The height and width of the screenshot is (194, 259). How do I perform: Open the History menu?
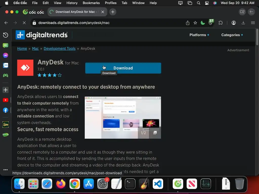tap(72, 3)
